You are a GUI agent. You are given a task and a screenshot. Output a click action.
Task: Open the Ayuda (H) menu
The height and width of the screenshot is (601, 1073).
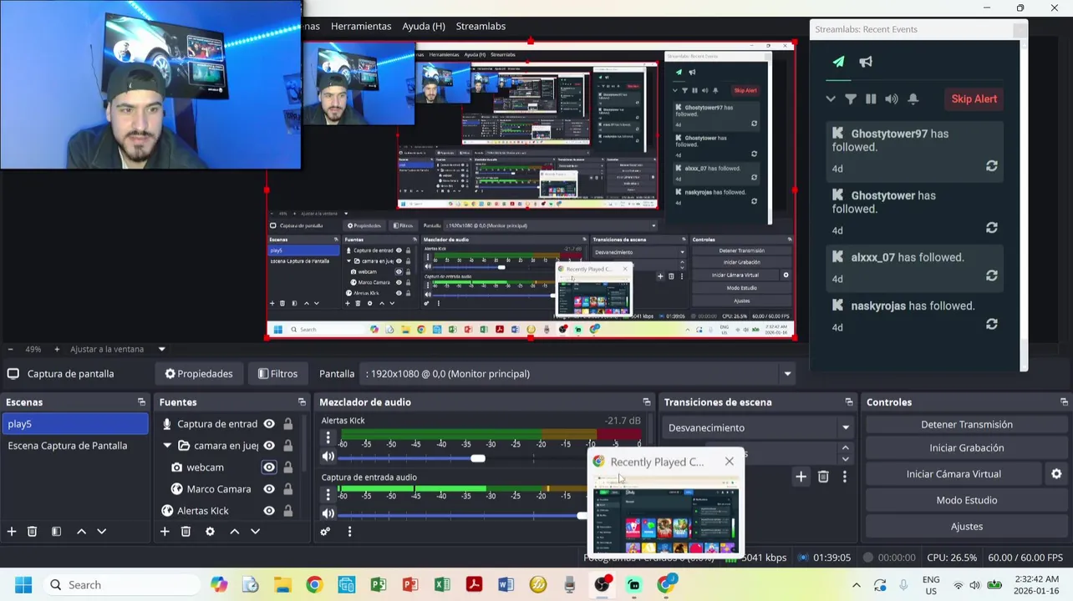point(424,26)
